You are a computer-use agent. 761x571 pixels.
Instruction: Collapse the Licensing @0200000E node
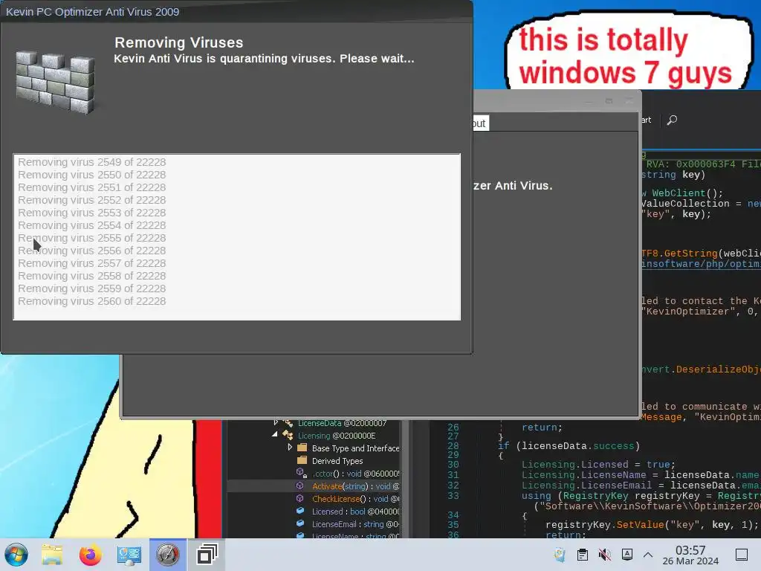(x=275, y=435)
